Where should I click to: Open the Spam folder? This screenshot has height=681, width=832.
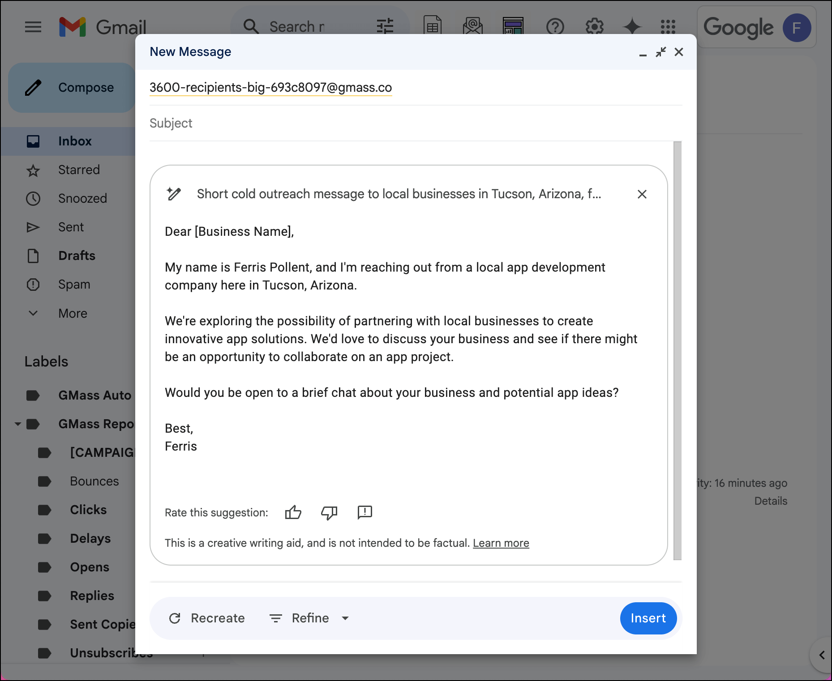click(x=68, y=285)
